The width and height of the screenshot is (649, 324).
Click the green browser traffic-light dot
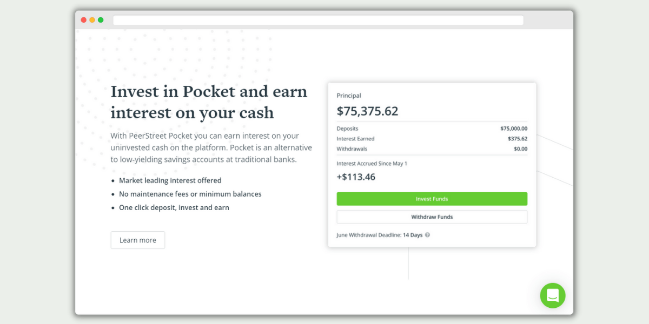click(x=100, y=19)
